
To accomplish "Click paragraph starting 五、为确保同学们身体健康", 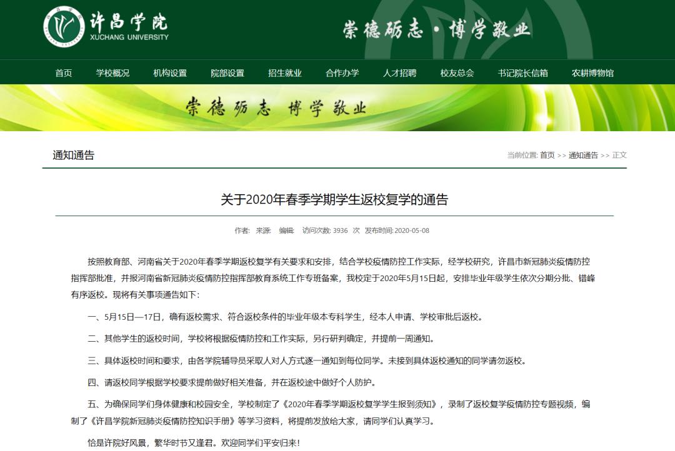I will coord(331,412).
